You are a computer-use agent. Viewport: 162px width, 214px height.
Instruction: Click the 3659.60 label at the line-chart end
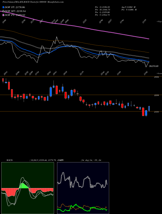[154, 66]
